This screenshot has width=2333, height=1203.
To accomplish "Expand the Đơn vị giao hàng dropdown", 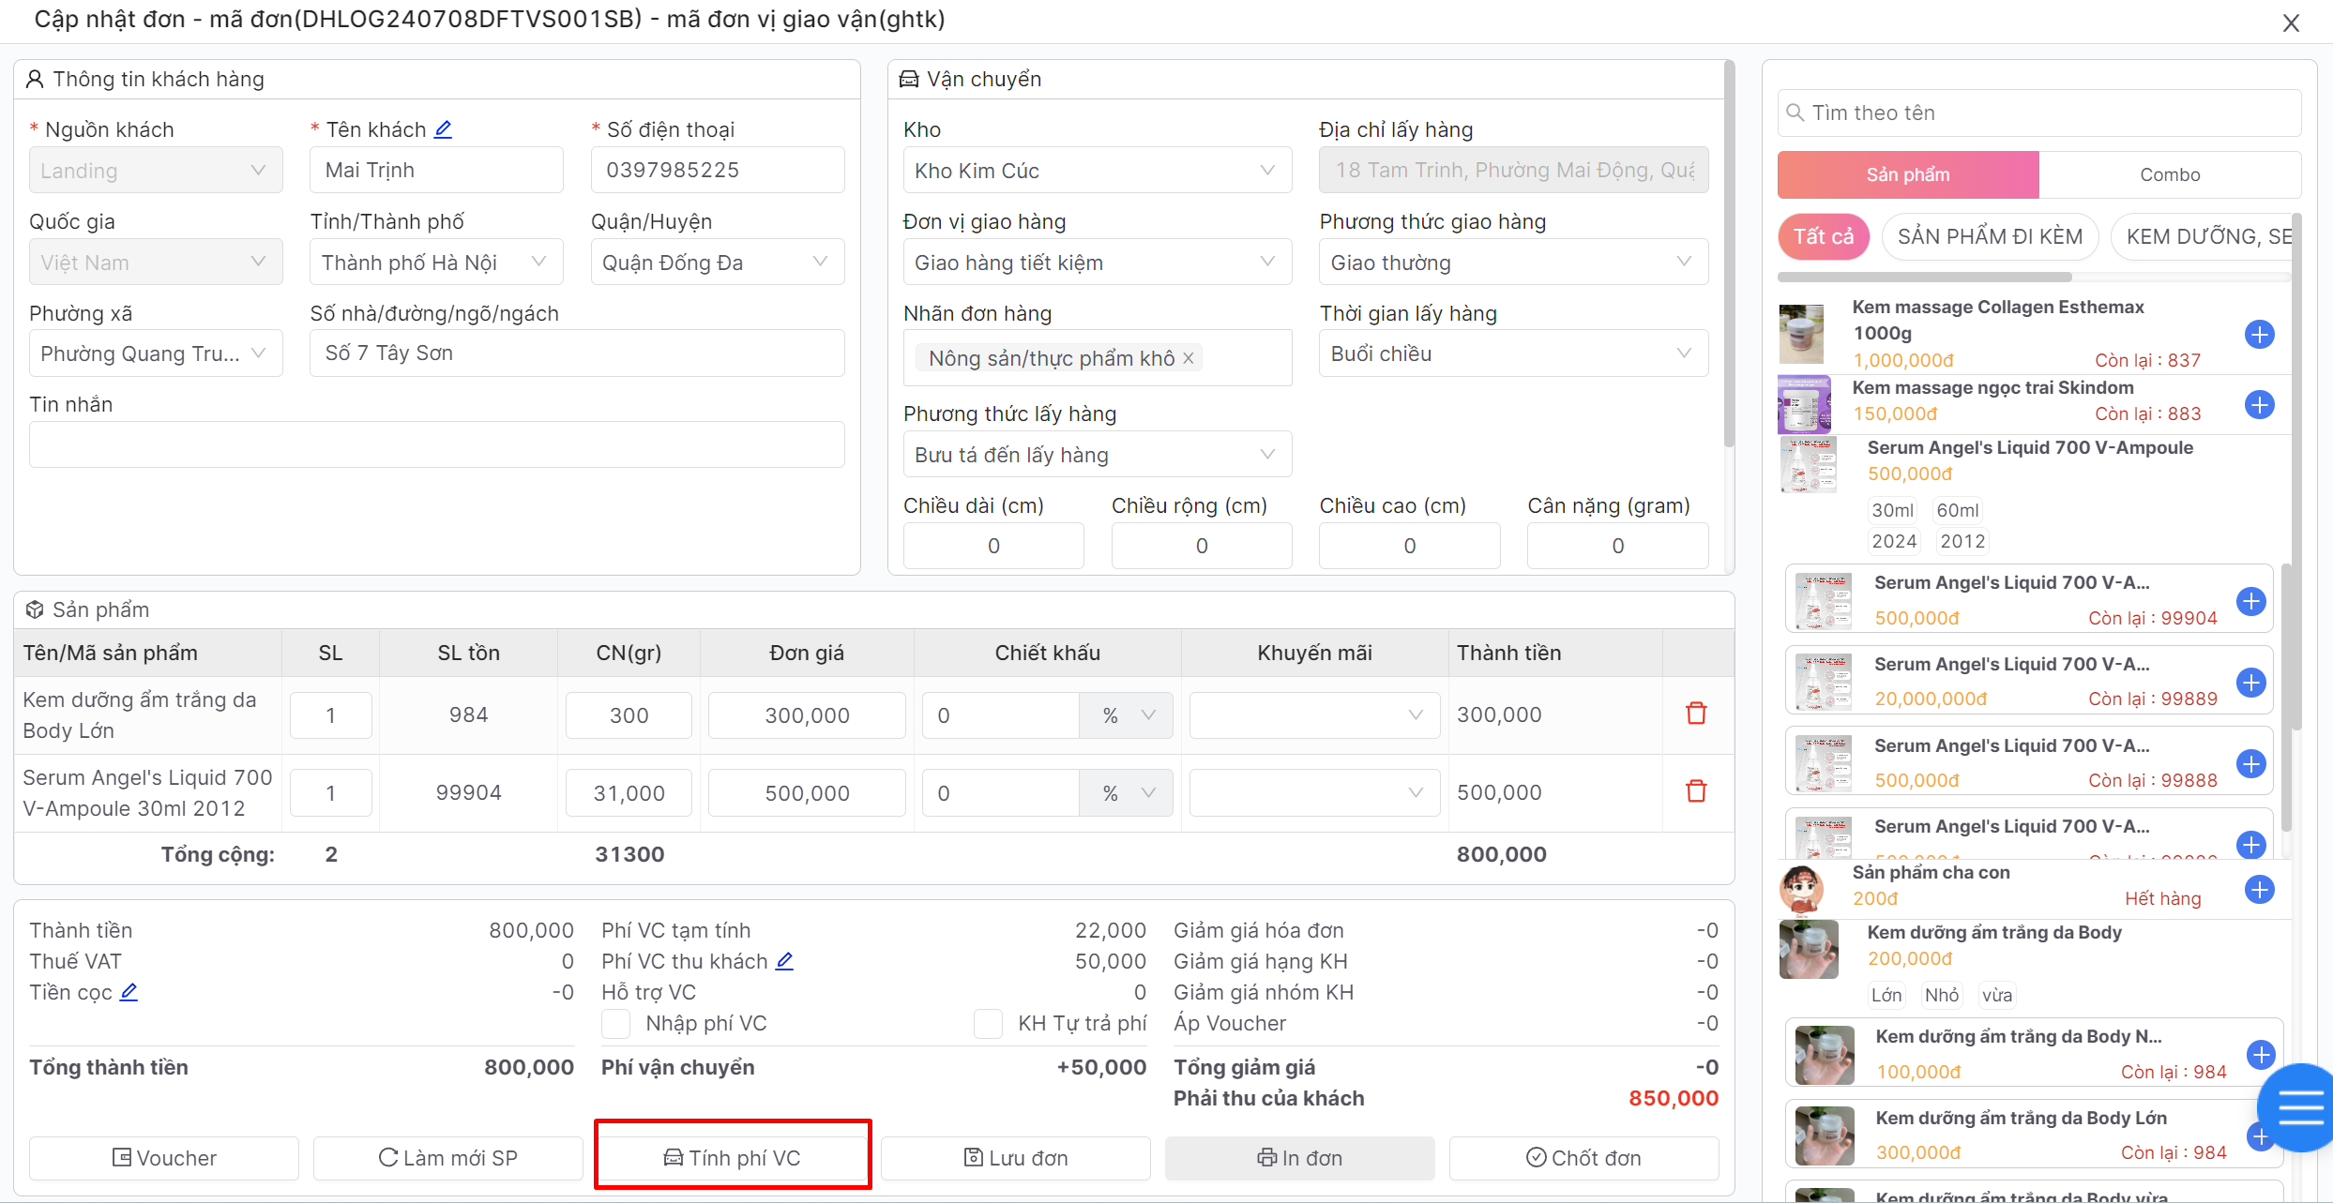I will (x=1096, y=263).
